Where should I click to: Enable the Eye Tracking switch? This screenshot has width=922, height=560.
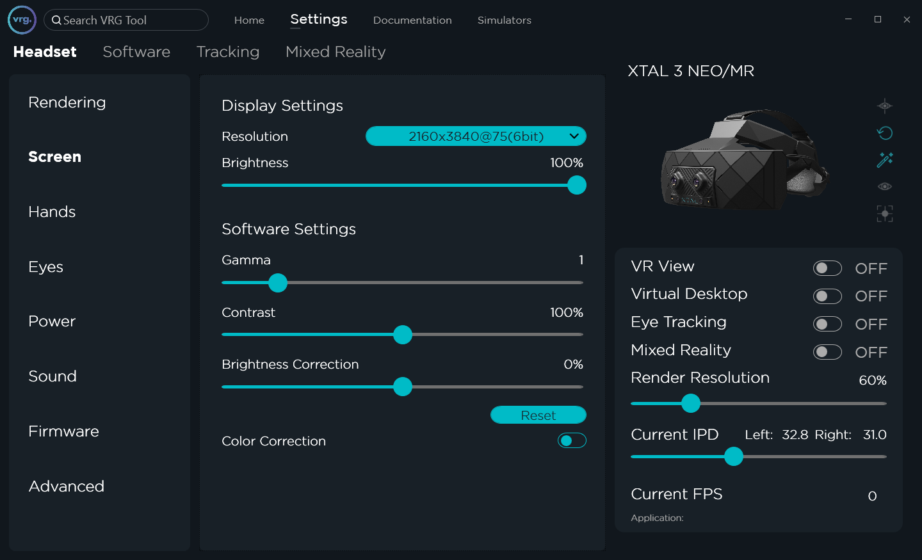coord(827,324)
